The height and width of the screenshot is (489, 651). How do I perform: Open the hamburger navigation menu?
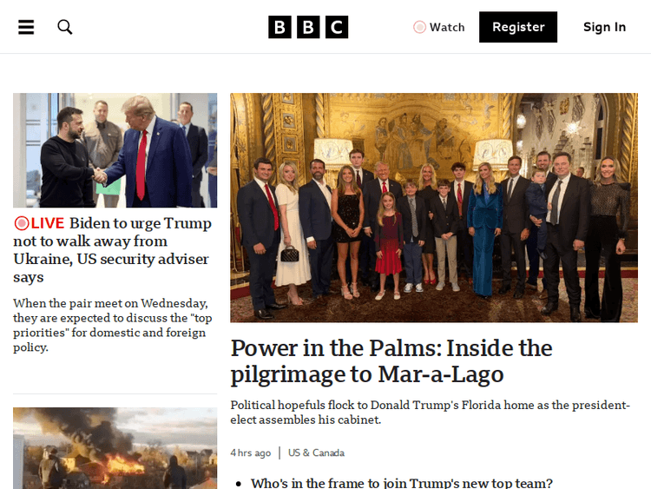pyautogui.click(x=26, y=27)
